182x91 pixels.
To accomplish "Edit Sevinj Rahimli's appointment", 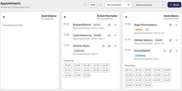I will click(x=170, y=51).
